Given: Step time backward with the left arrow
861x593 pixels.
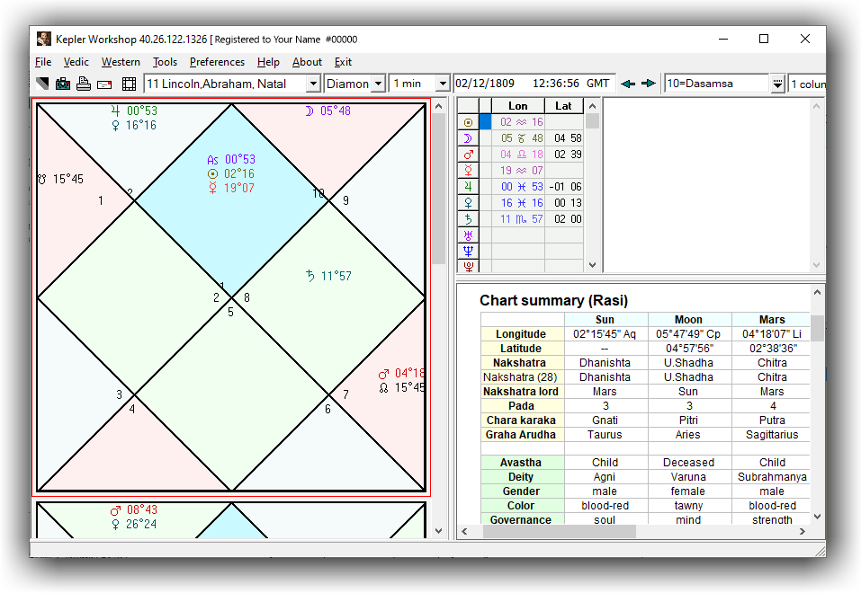Looking at the screenshot, I should [628, 84].
